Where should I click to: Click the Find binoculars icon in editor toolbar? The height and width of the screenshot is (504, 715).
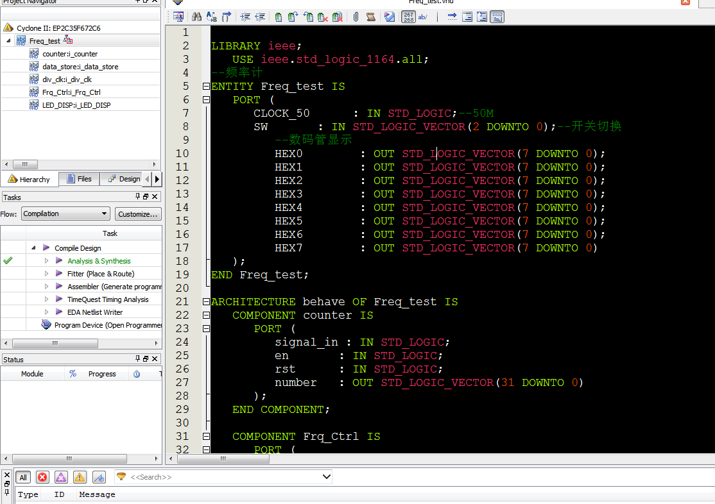tap(197, 17)
